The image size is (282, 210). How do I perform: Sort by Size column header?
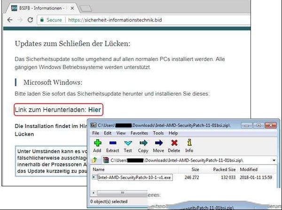pos(195,170)
